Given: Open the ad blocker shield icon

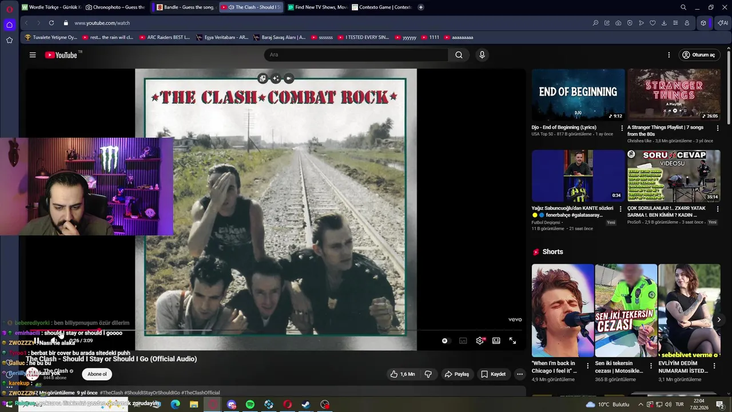Looking at the screenshot, I should (x=630, y=23).
